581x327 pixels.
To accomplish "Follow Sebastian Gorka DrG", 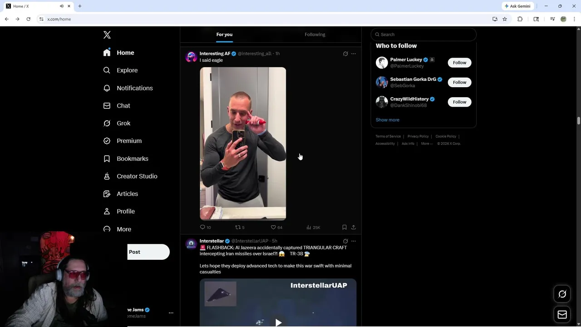I will point(459,82).
